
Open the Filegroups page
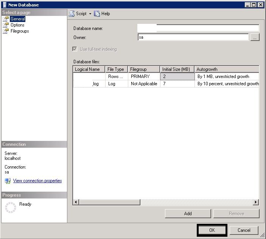click(20, 31)
